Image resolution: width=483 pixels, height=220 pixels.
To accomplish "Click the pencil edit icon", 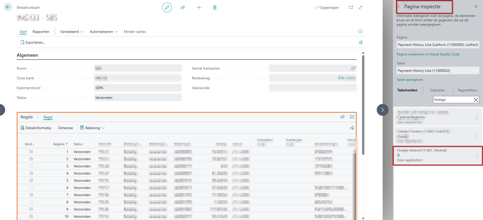I will (167, 7).
